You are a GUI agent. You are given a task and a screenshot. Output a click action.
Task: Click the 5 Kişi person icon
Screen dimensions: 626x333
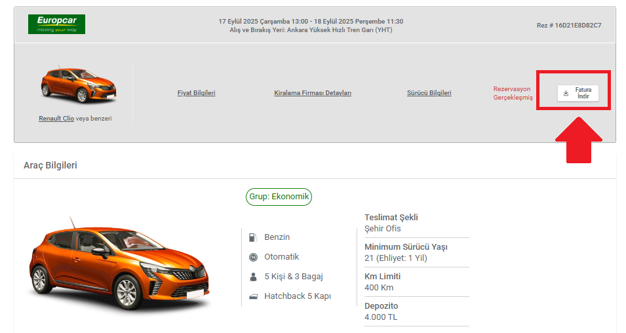coord(253,277)
